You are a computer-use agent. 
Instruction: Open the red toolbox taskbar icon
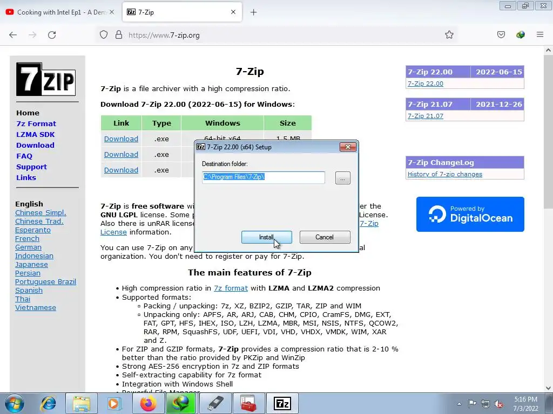247,403
